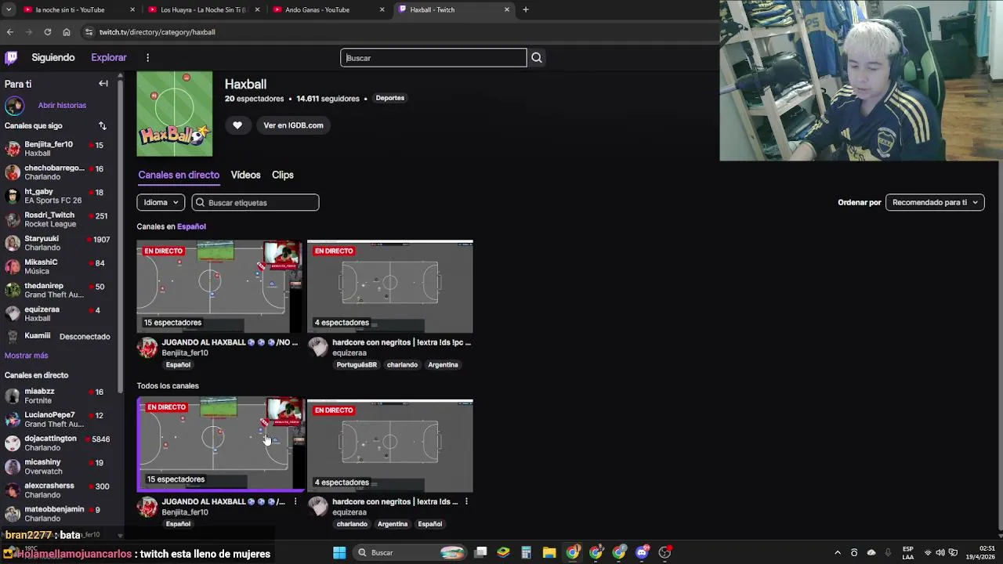1003x564 pixels.
Task: Open Abrir historias avatar icon
Action: pos(14,105)
